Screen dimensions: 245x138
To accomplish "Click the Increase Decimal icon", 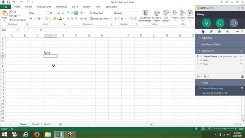I will 131,19.
